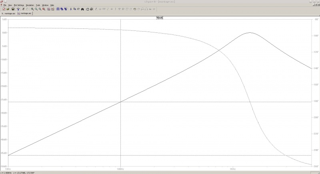The height and width of the screenshot is (174, 320).
Task: Click the Undo arrow icon
Action: click(135, 9)
